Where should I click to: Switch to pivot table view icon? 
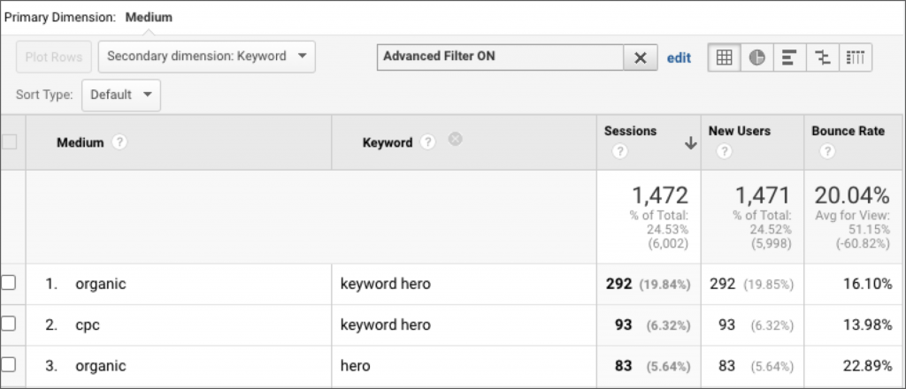pos(856,57)
